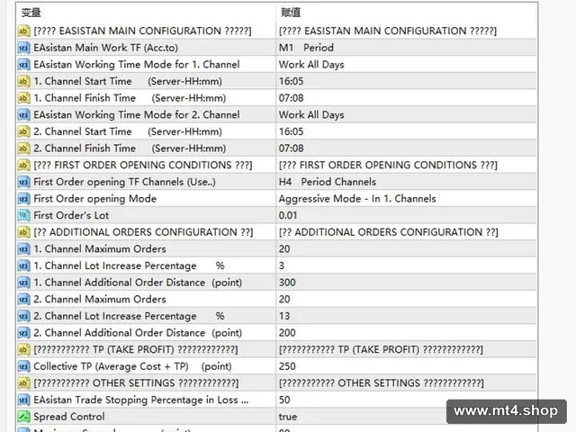The width and height of the screenshot is (576, 432).
Task: Select the First Order opening Mode label
Action: point(95,199)
